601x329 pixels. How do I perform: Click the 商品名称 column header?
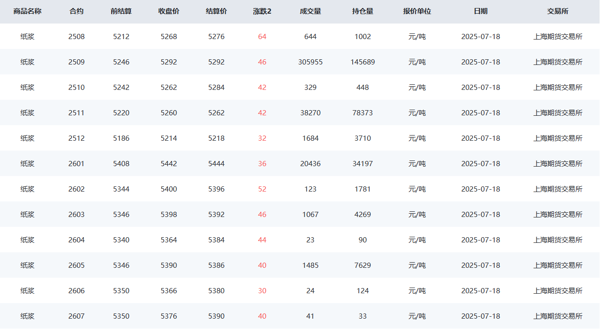(27, 11)
